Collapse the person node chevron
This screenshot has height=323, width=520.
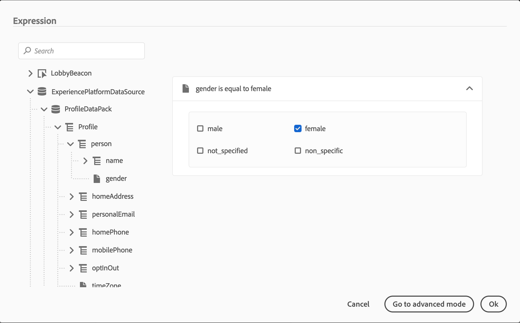70,144
